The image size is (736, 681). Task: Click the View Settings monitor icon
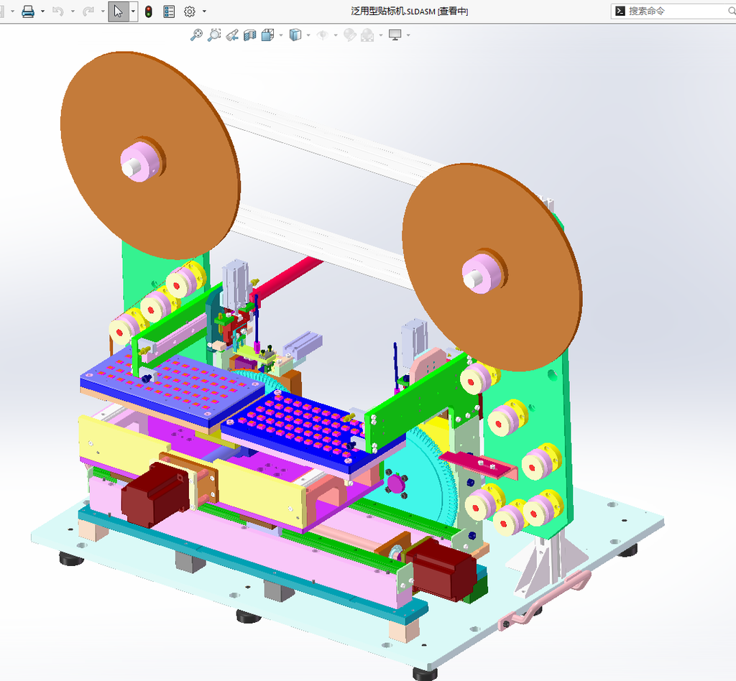(x=395, y=35)
